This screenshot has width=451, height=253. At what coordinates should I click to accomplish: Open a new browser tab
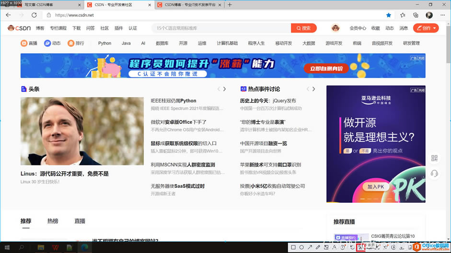230,5
